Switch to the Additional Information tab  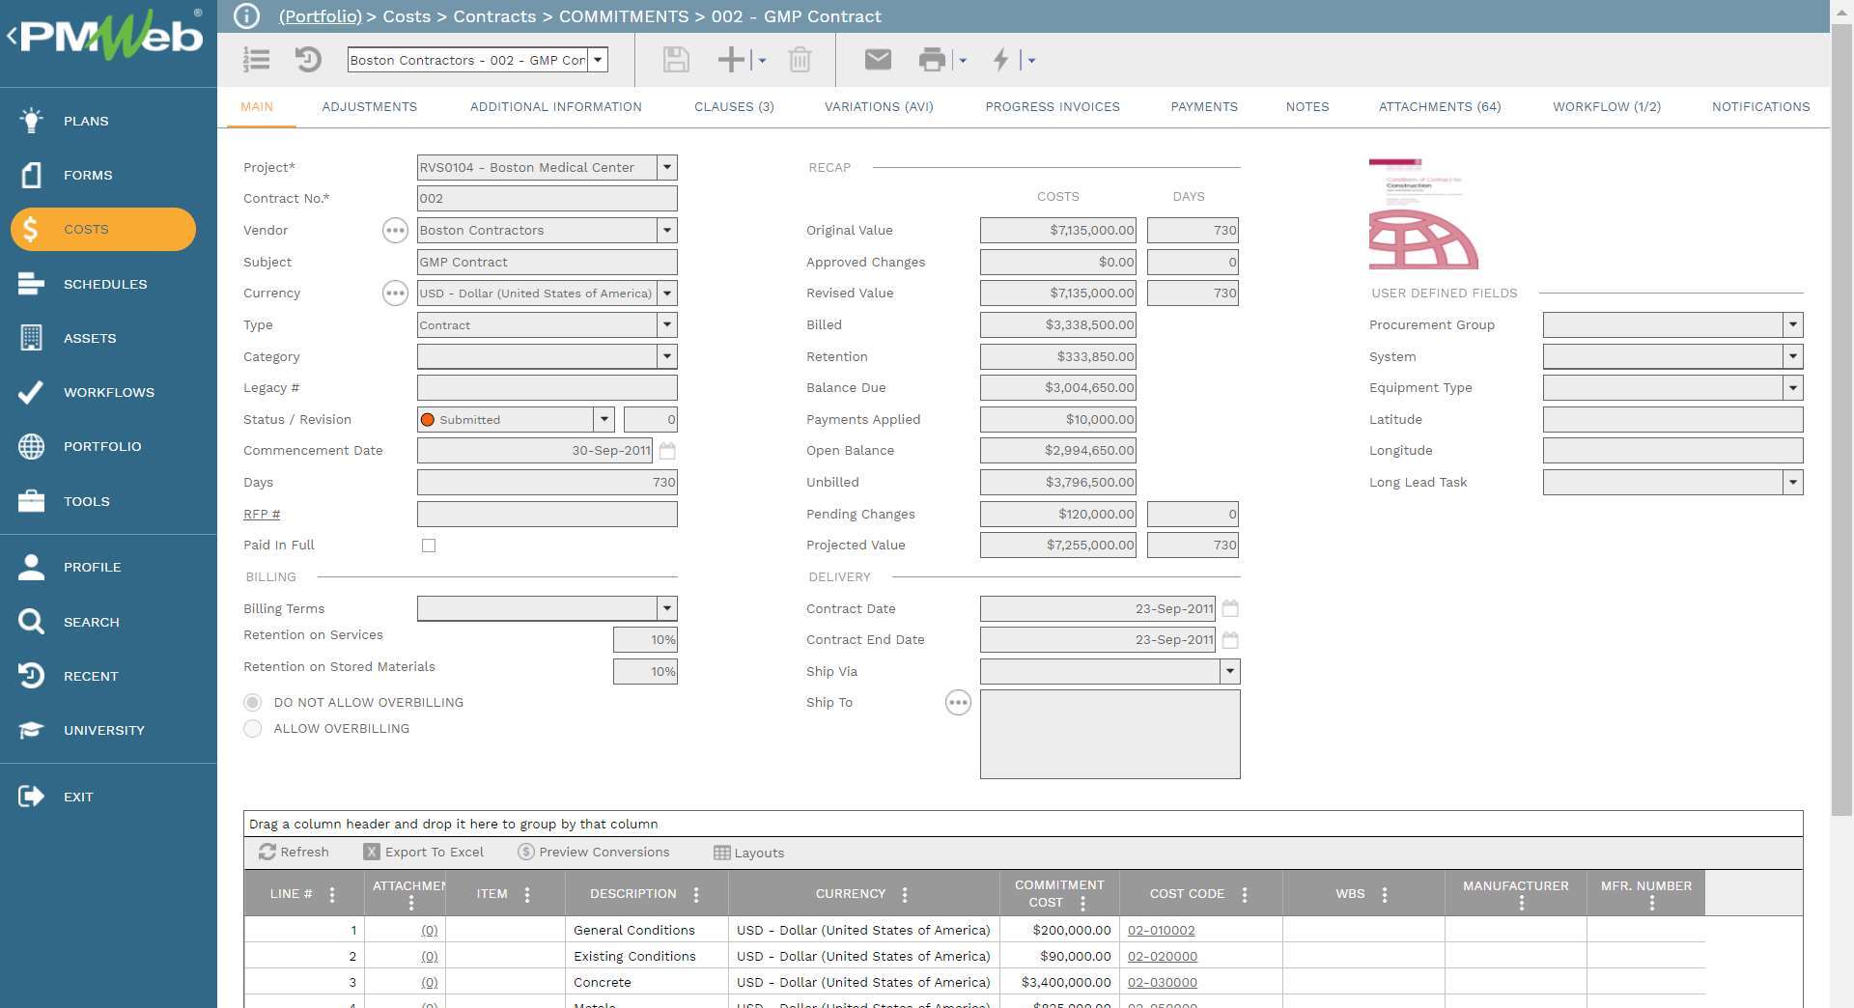tap(556, 107)
